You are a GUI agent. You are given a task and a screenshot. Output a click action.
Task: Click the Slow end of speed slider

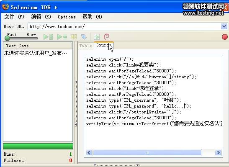click(31, 35)
